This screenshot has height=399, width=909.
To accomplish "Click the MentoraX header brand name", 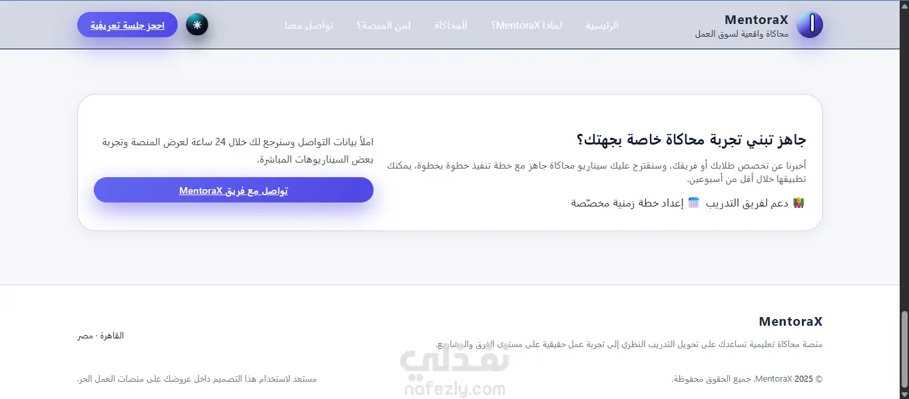I will (x=756, y=20).
